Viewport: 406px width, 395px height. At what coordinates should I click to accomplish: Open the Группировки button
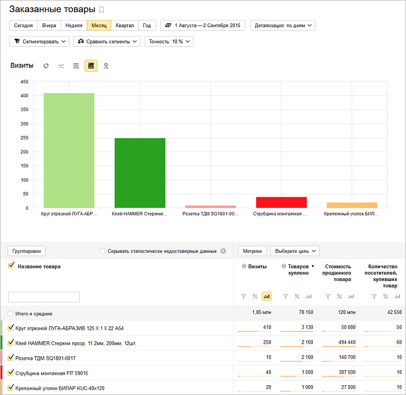click(x=27, y=251)
